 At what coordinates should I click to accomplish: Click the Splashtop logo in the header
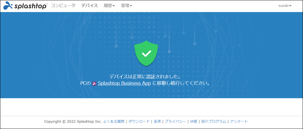coord(25,6)
